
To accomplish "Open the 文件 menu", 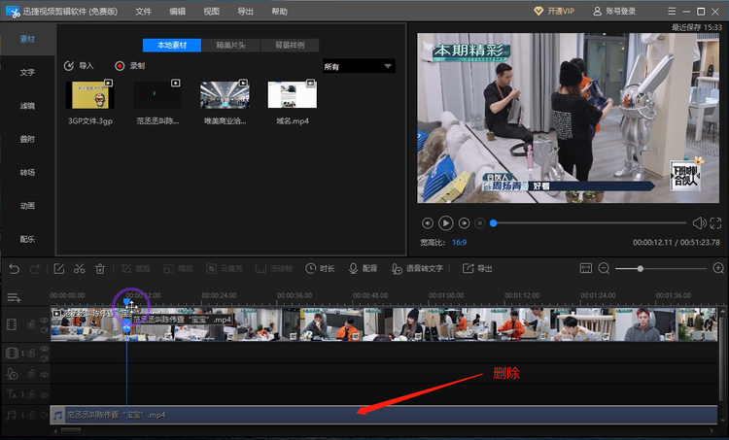I will 143,11.
